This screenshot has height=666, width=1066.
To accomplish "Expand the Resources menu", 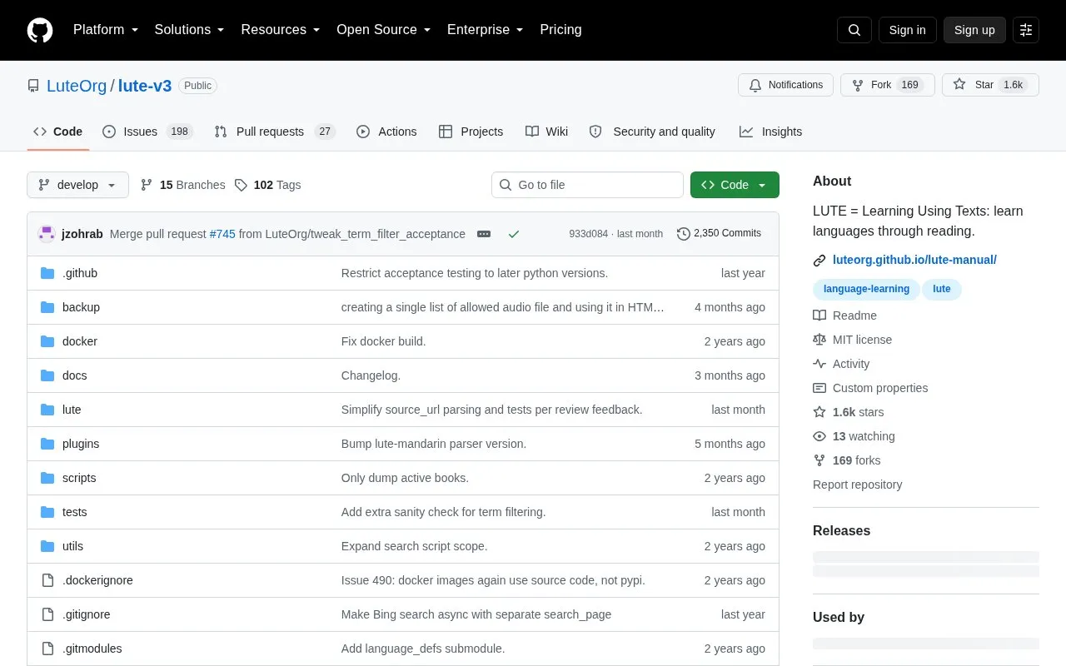I will [x=281, y=30].
